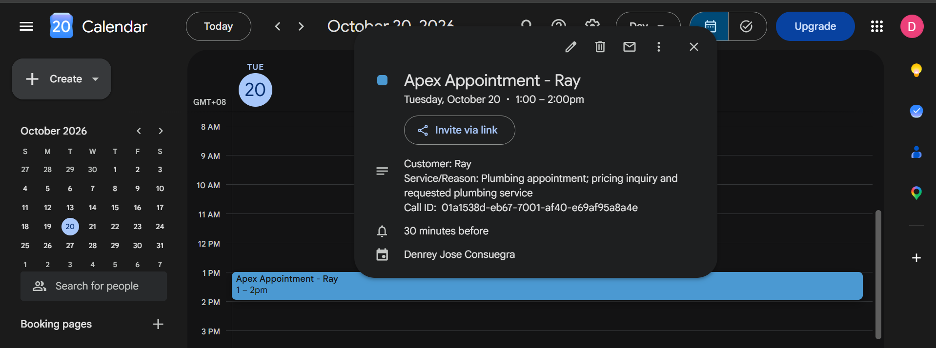Click the GMT+08 timezone label
The width and height of the screenshot is (936, 348).
point(209,102)
